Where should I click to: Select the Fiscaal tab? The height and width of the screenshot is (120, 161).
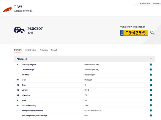pyautogui.click(x=54, y=50)
